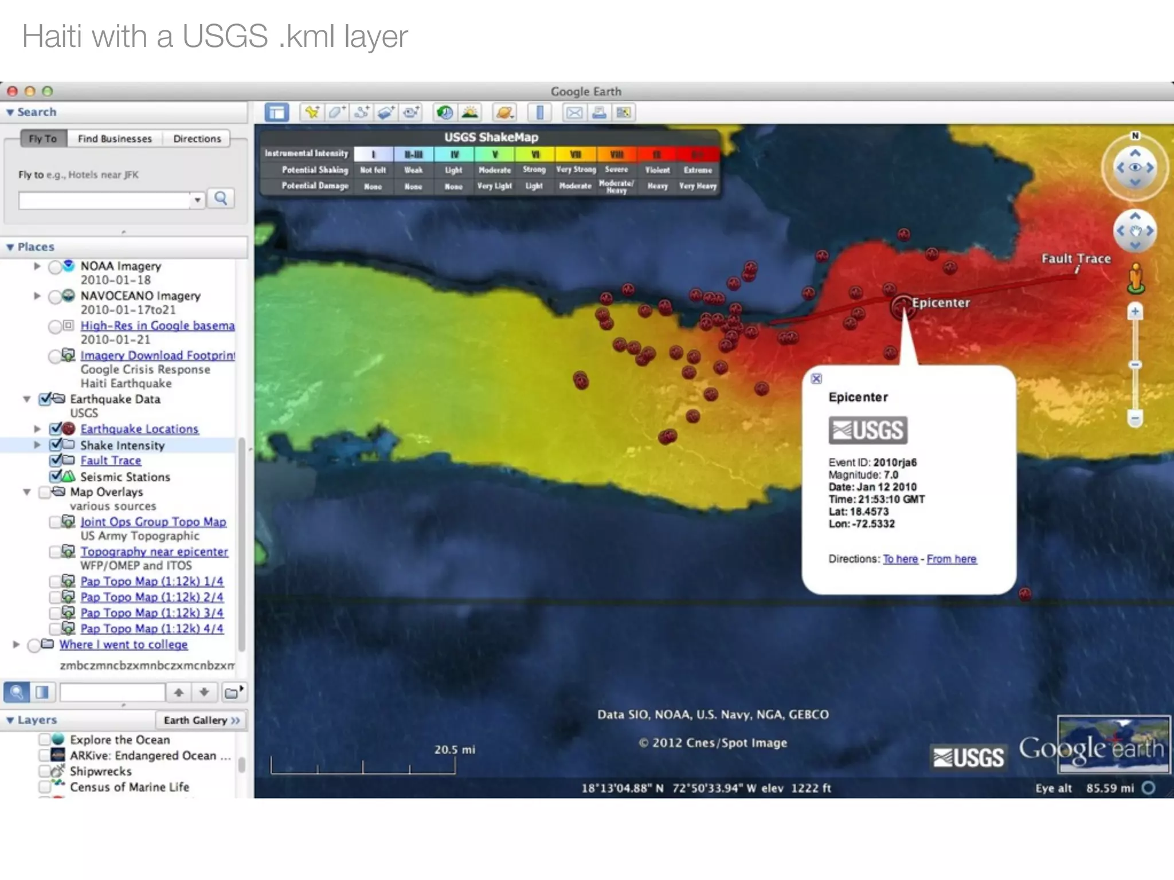This screenshot has width=1174, height=880.
Task: Add a placemark with the pushpin icon
Action: pyautogui.click(x=312, y=112)
